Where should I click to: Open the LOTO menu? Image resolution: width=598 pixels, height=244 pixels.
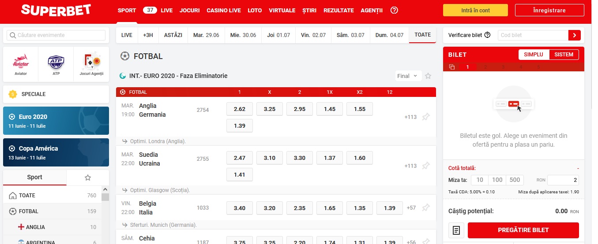255,10
